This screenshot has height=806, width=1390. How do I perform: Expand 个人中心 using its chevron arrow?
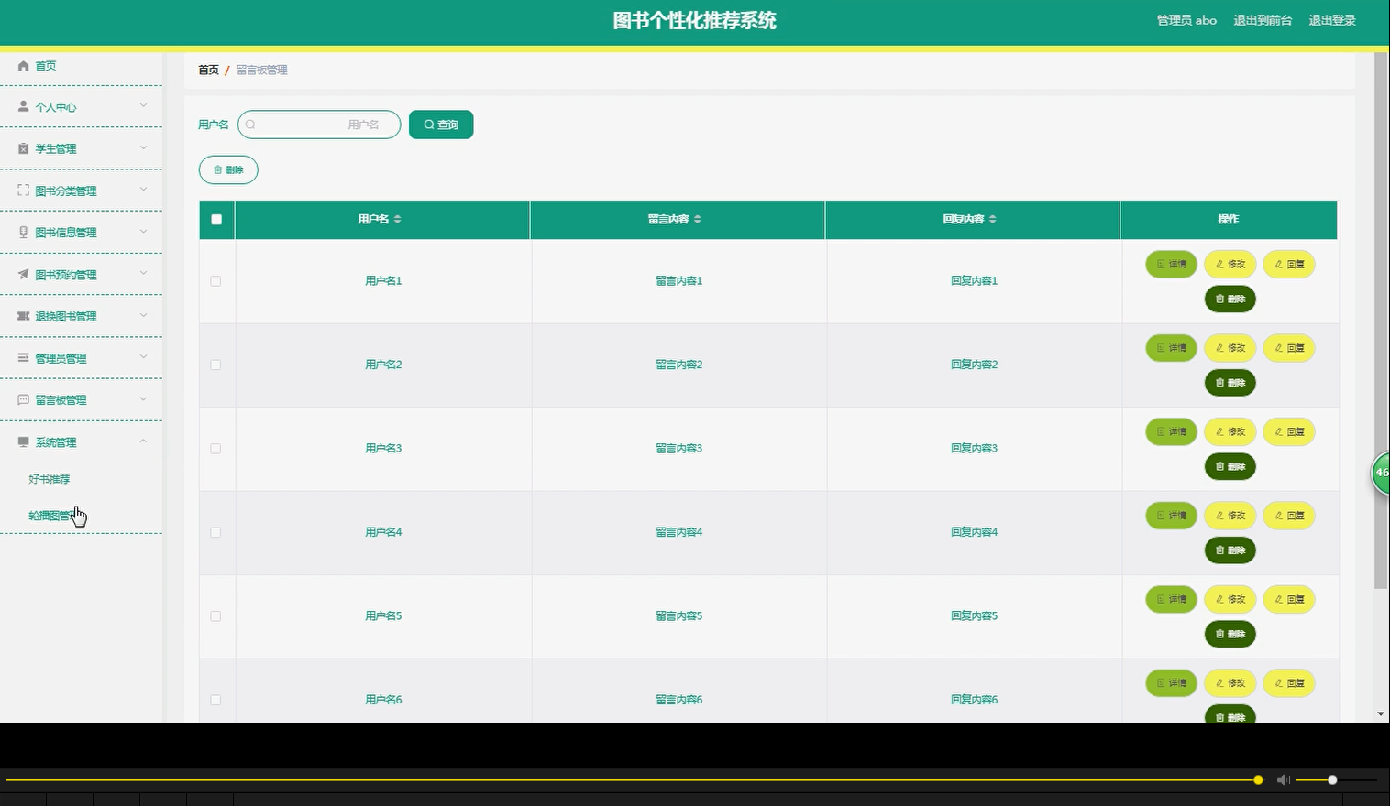point(143,106)
